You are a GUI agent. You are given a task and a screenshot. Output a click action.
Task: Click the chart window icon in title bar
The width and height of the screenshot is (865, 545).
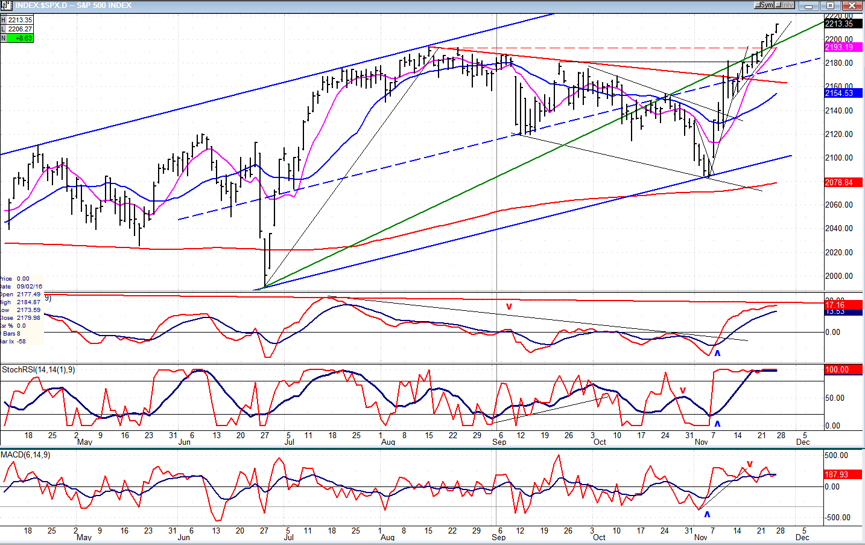point(7,5)
